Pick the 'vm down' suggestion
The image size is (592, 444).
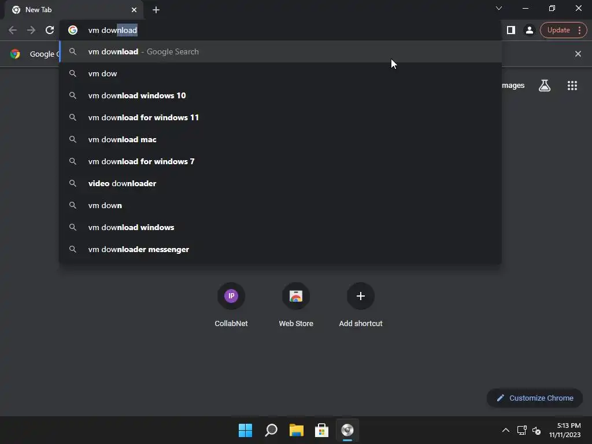click(x=280, y=205)
